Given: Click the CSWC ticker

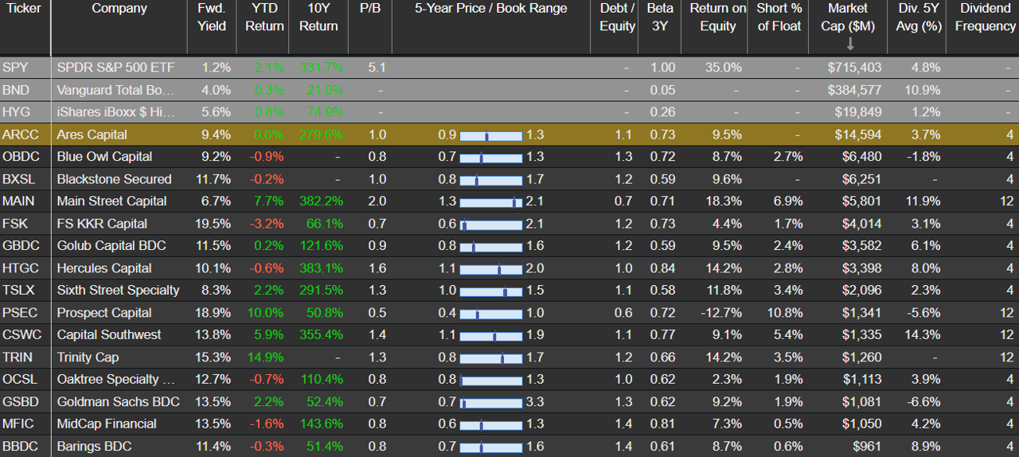Looking at the screenshot, I should coord(21,335).
